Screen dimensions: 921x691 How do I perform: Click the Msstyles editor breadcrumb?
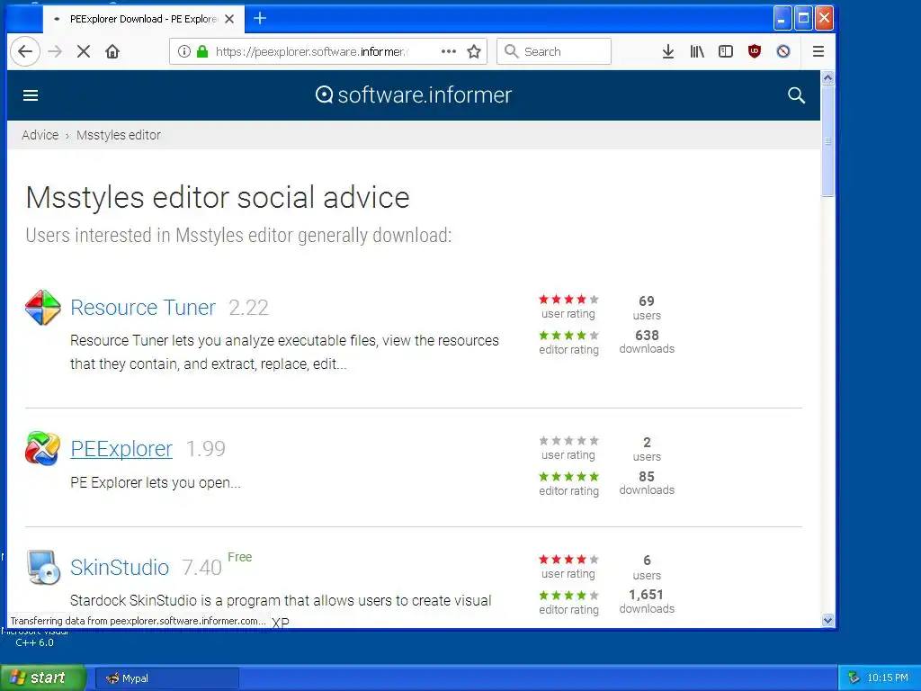click(x=118, y=135)
